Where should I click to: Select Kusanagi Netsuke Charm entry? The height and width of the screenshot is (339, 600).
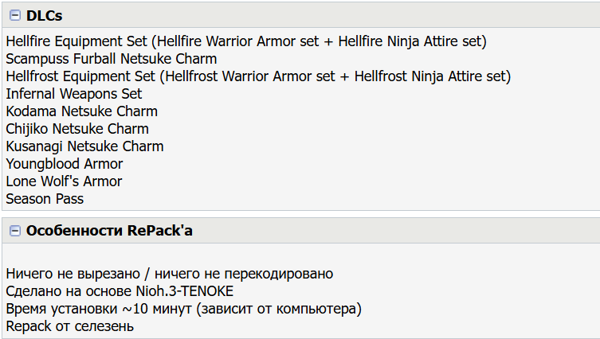click(84, 146)
